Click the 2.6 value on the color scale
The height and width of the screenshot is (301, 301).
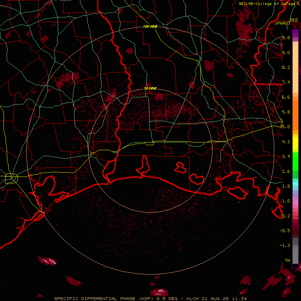click(x=286, y=172)
